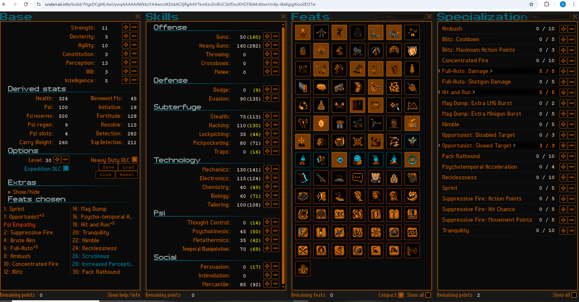Select the graph curve feat icon

[412, 105]
